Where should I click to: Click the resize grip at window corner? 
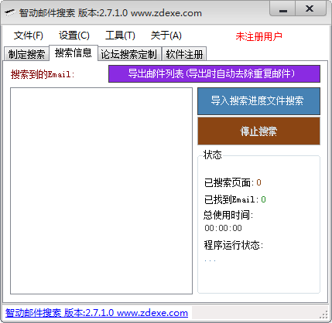[323, 315]
